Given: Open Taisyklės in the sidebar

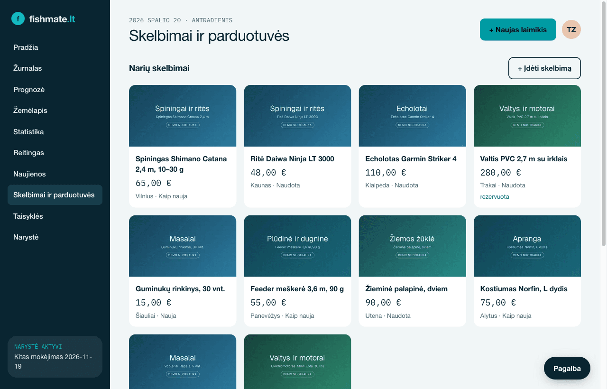Looking at the screenshot, I should tap(55, 216).
